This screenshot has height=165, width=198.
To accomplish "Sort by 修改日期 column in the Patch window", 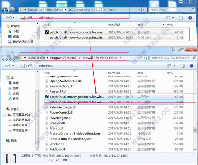I will (x=114, y=25).
